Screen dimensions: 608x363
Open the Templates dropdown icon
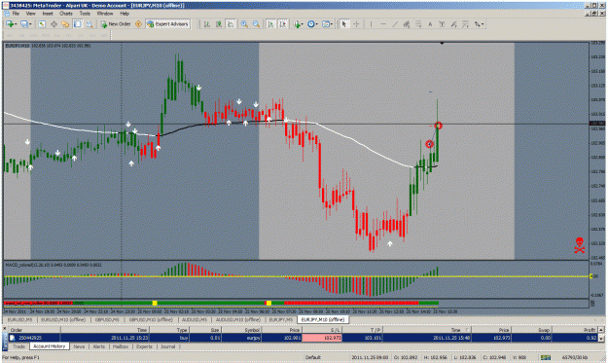(x=327, y=24)
